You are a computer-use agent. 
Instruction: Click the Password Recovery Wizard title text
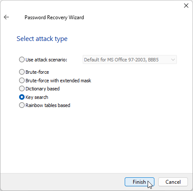[x=54, y=17]
